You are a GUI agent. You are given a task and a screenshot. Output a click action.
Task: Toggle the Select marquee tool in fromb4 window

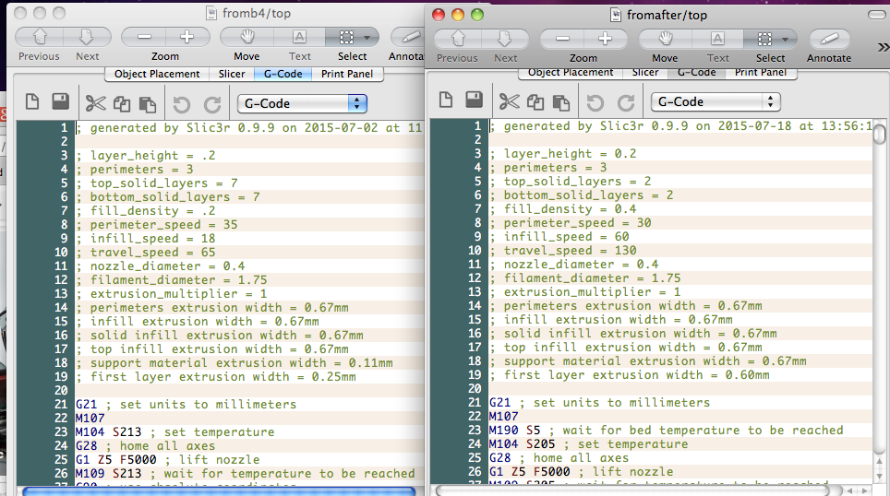pyautogui.click(x=346, y=37)
